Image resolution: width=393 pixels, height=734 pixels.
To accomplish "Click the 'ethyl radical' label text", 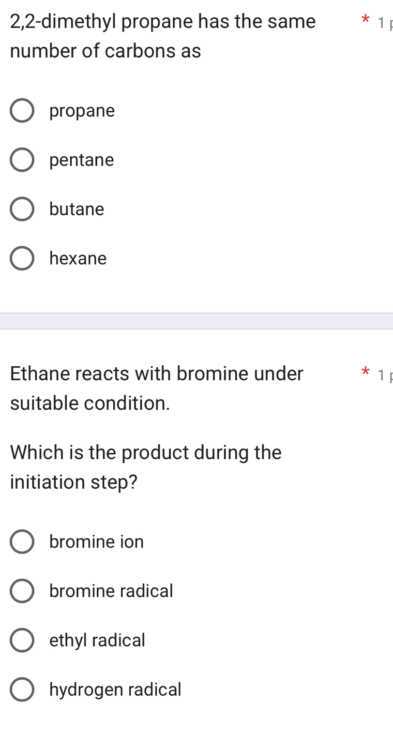I will tap(97, 640).
